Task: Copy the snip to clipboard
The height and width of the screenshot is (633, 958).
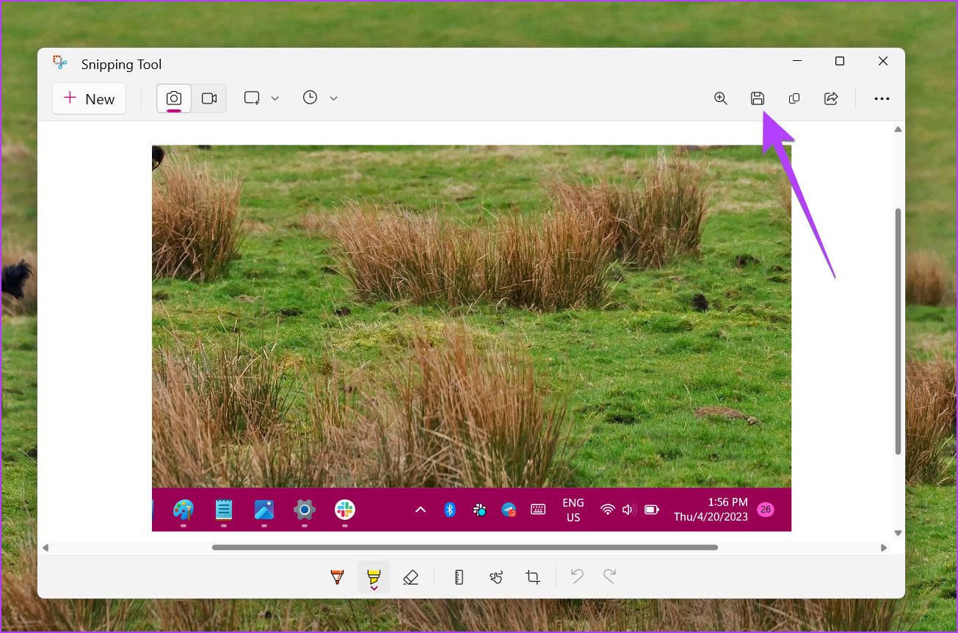Action: pyautogui.click(x=794, y=98)
